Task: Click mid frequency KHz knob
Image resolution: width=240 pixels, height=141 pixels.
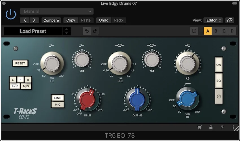Action: pos(119,63)
